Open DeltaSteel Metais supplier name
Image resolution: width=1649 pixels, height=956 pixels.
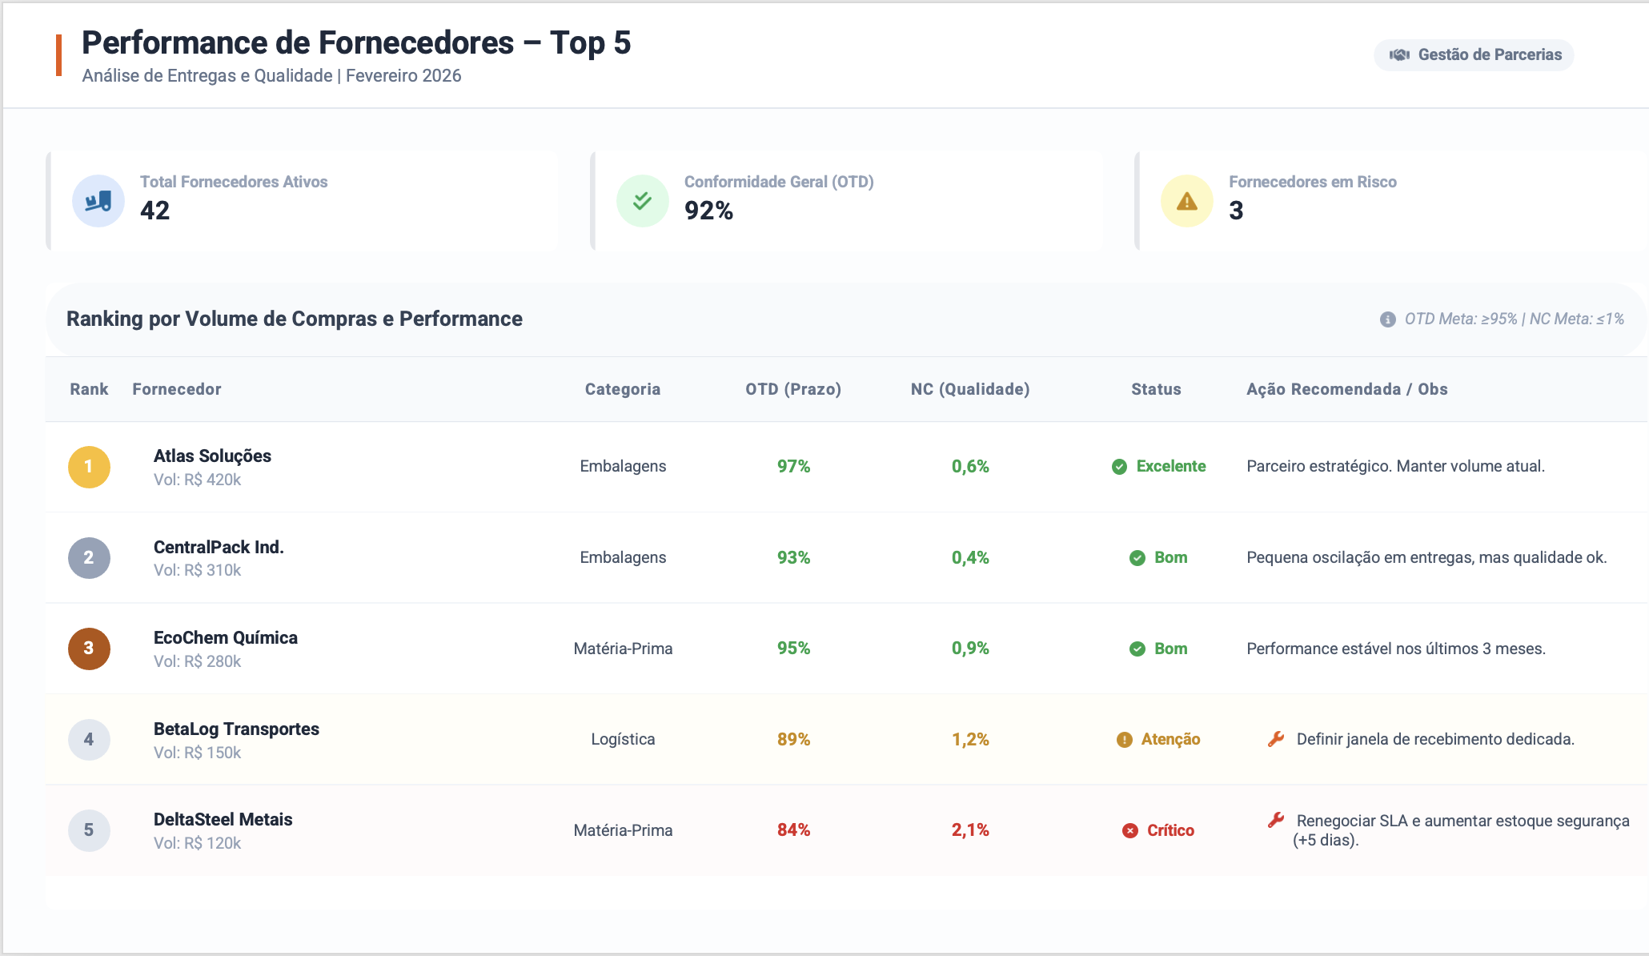tap(223, 819)
